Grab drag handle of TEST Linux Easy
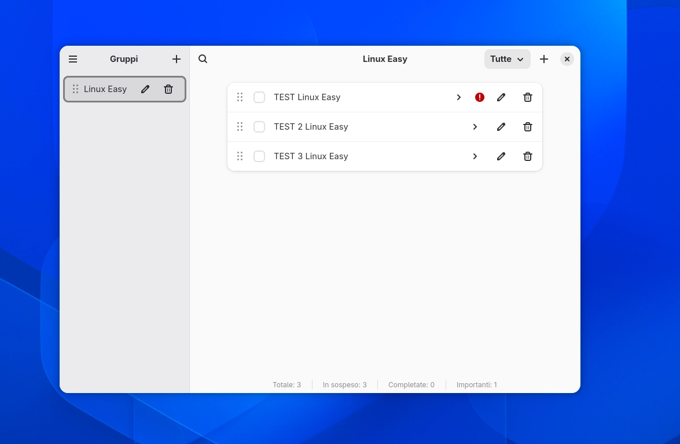The height and width of the screenshot is (444, 680). 240,97
